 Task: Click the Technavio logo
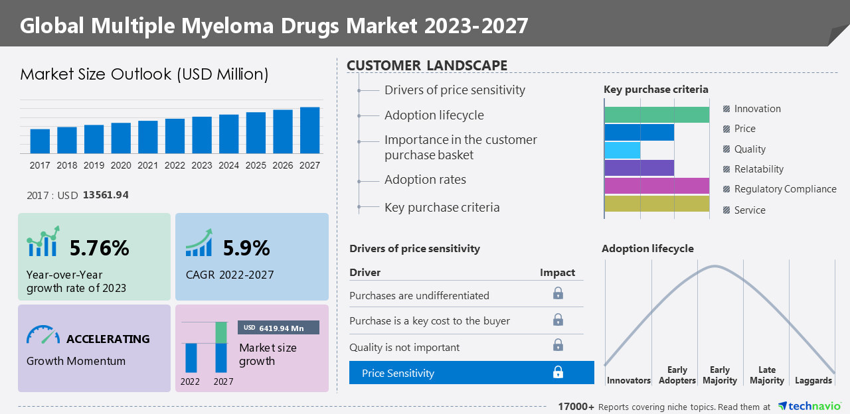pyautogui.click(x=811, y=406)
